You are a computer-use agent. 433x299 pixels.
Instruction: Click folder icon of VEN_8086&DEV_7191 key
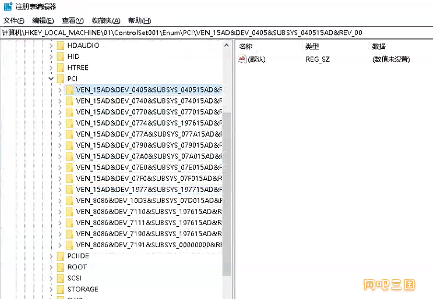(x=69, y=245)
